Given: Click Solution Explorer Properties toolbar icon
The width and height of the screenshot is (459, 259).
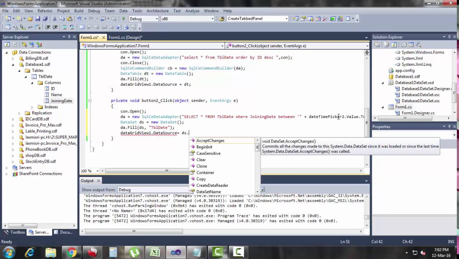Looking at the screenshot, I should (x=377, y=45).
